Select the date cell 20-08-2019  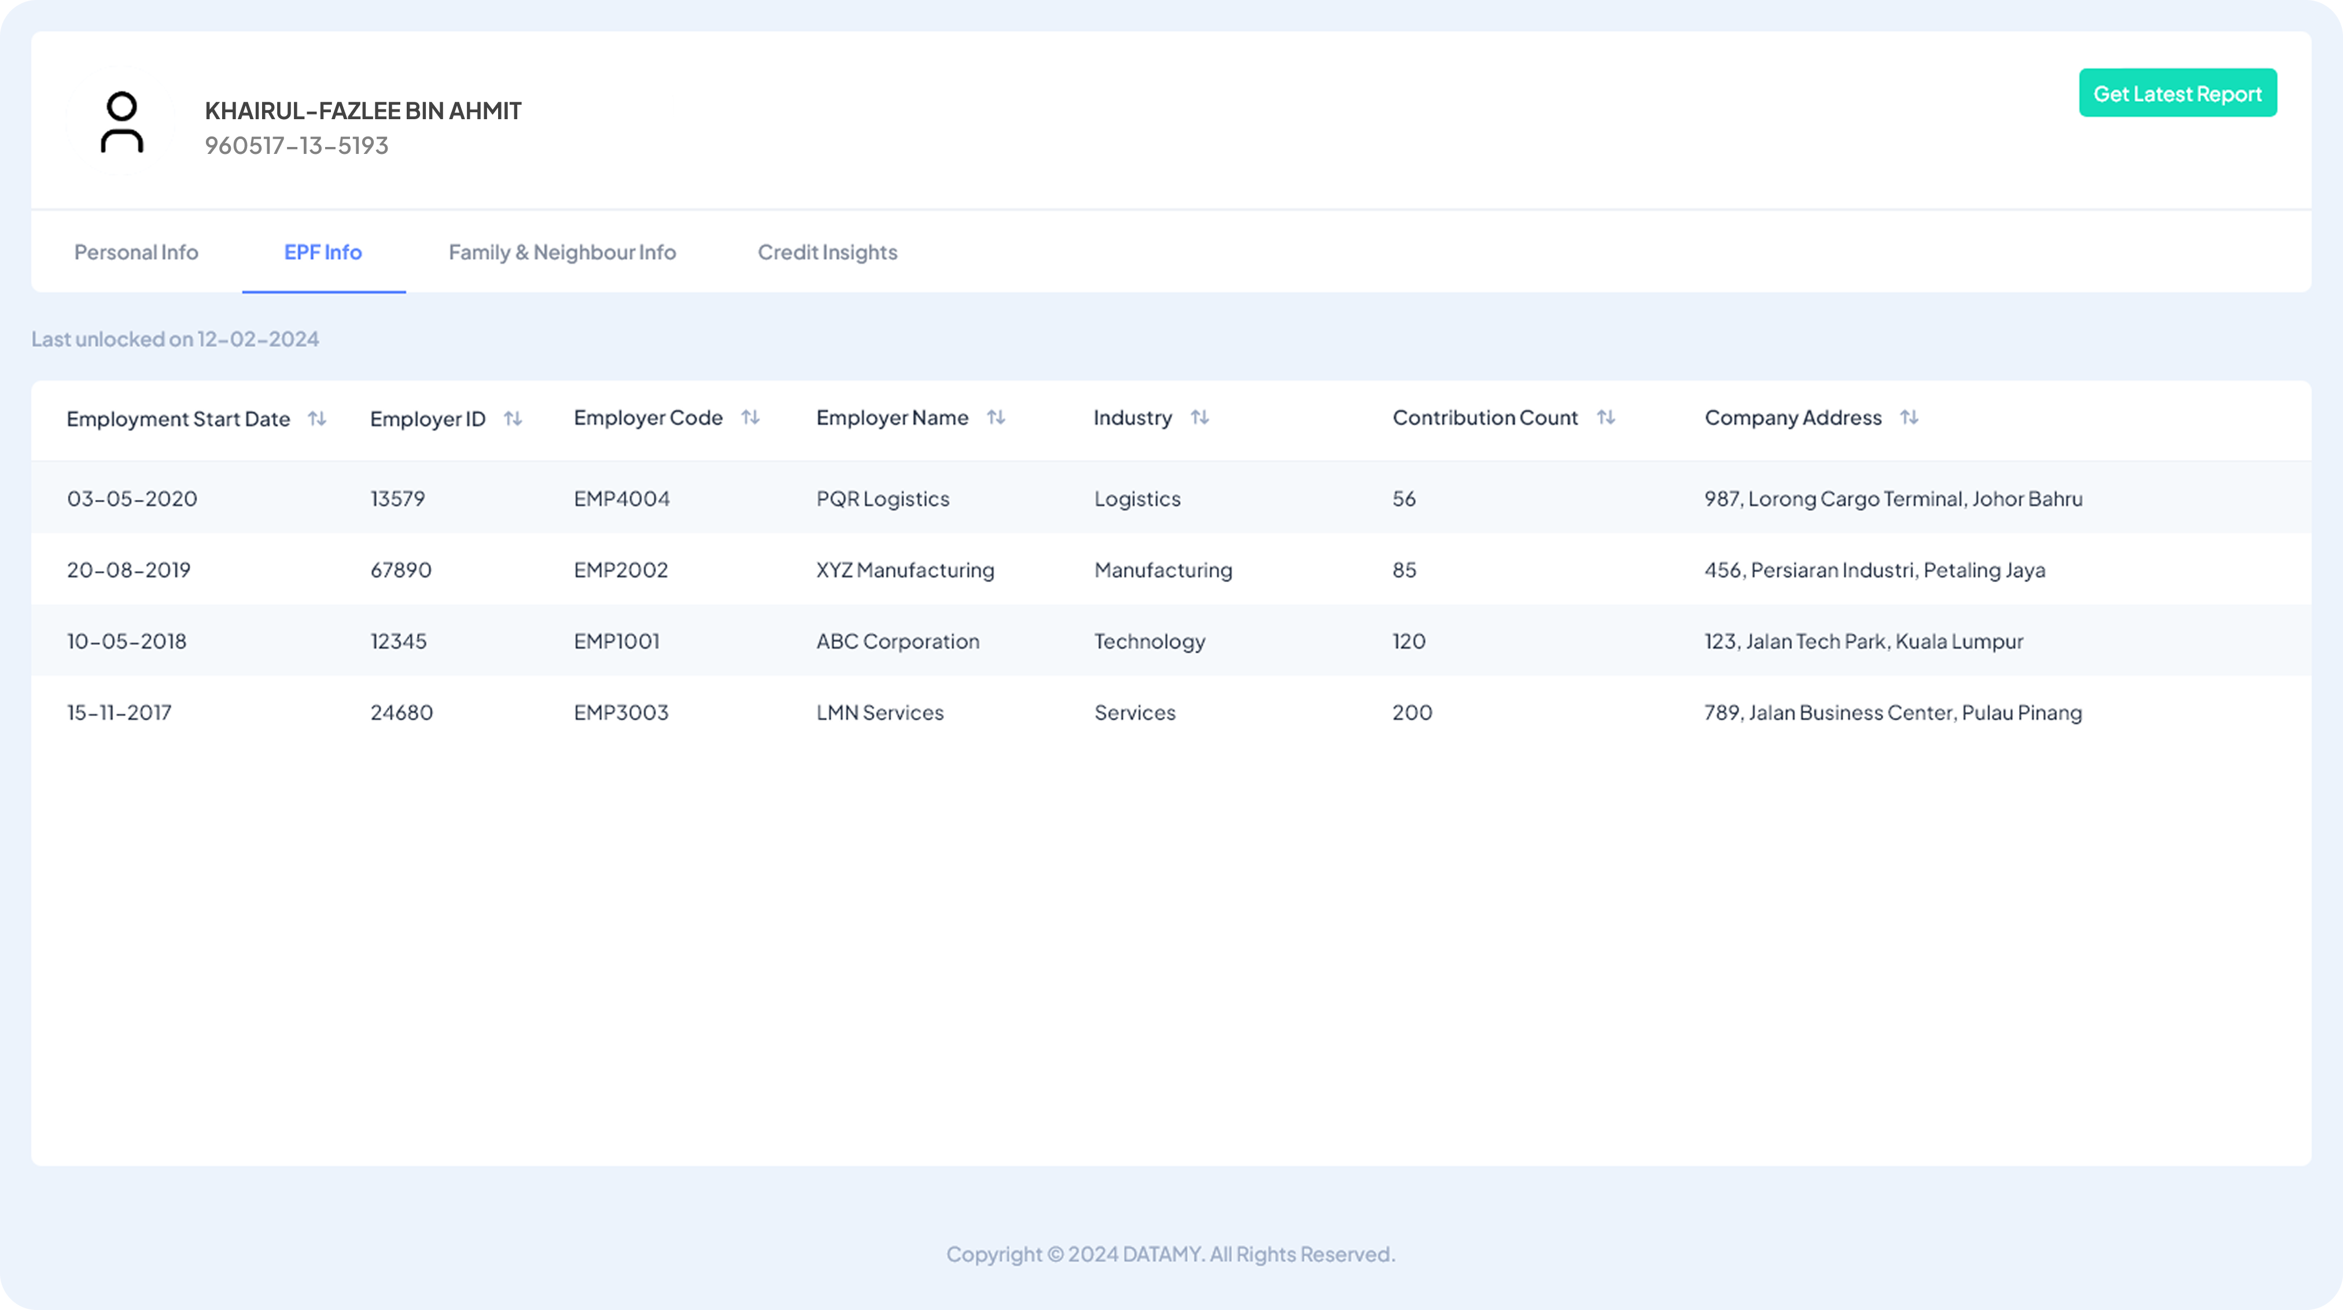(x=128, y=569)
